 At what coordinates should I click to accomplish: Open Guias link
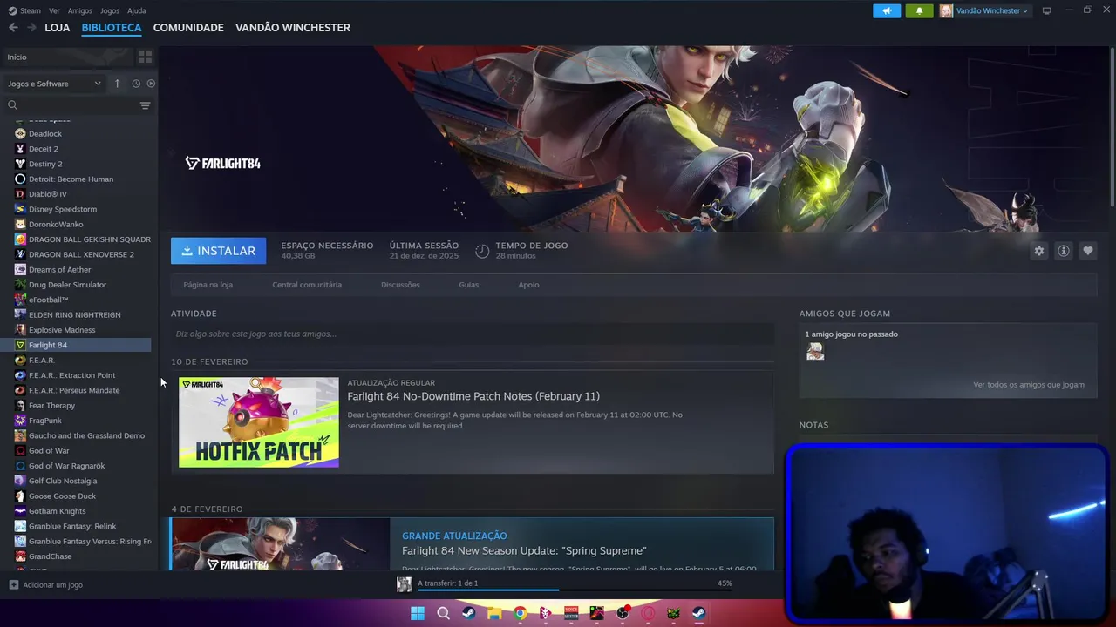pos(469,285)
